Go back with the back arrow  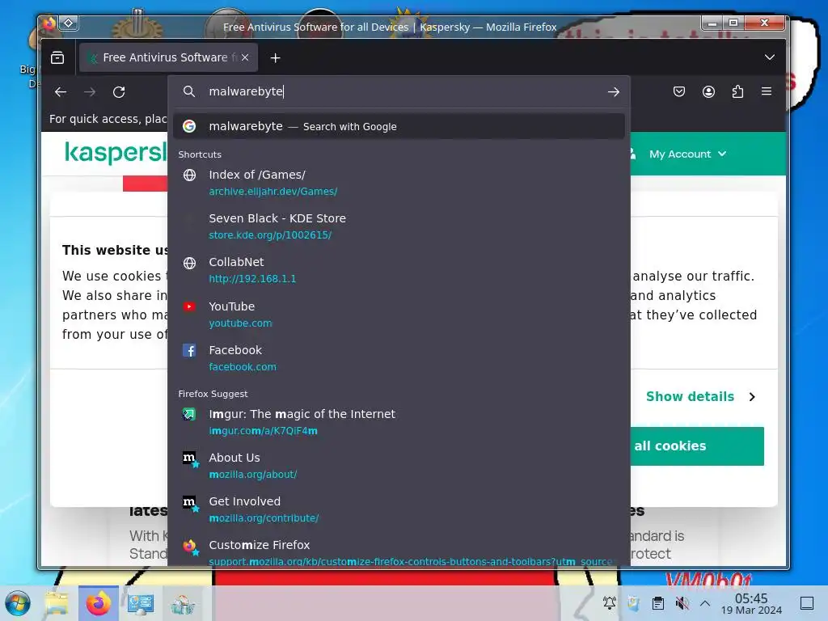coord(61,92)
